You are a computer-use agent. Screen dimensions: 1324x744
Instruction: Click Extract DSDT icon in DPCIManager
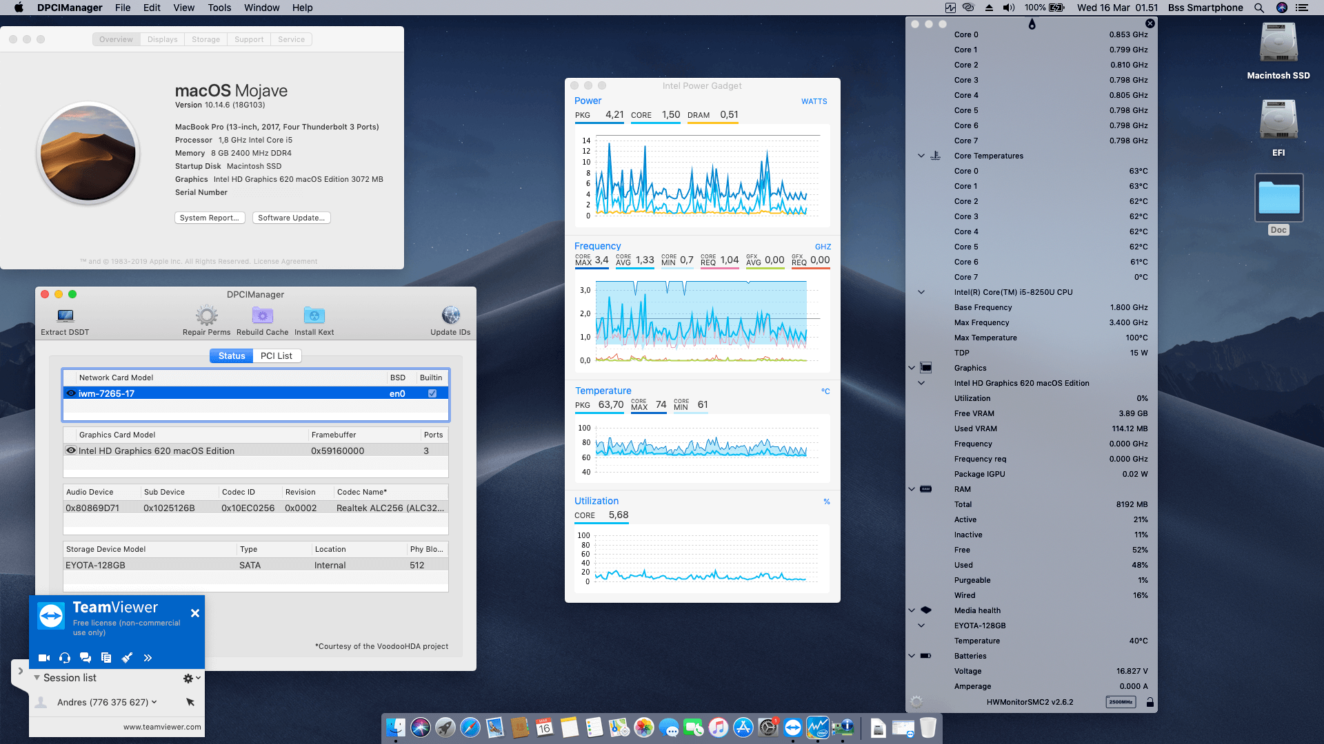coord(66,316)
